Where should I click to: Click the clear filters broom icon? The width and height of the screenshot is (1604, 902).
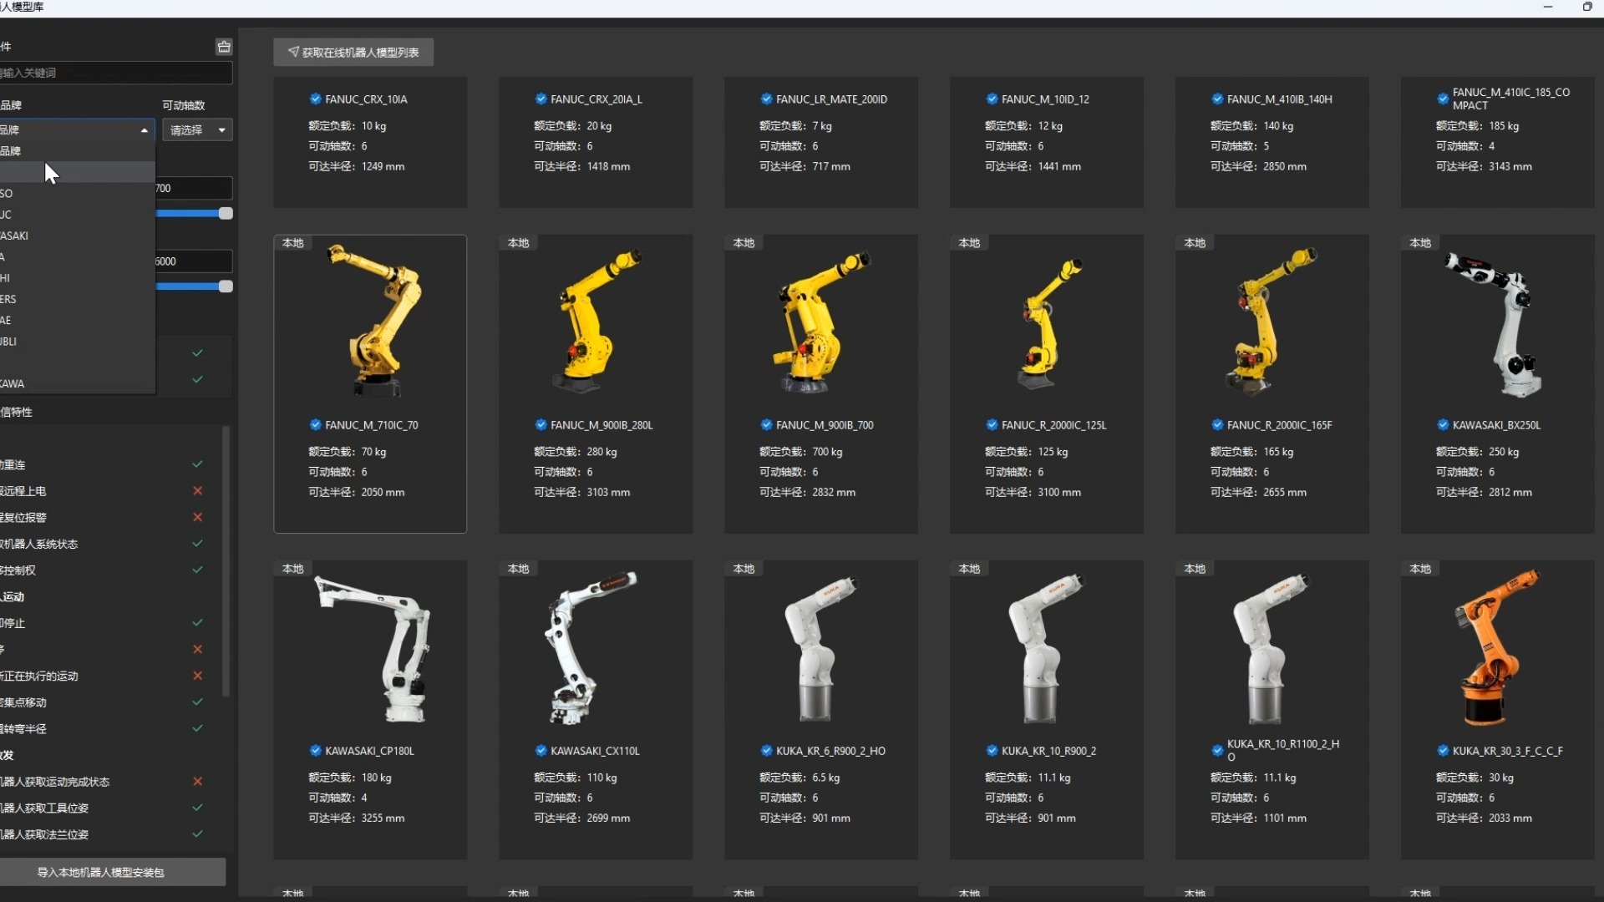[x=224, y=47]
